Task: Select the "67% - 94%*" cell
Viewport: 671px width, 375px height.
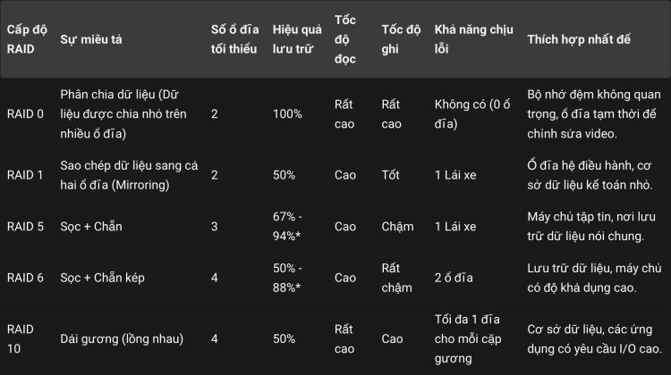Action: pos(287,227)
